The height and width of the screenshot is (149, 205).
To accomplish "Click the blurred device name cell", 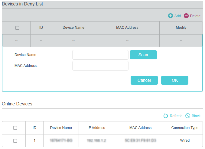I will tap(61, 141).
